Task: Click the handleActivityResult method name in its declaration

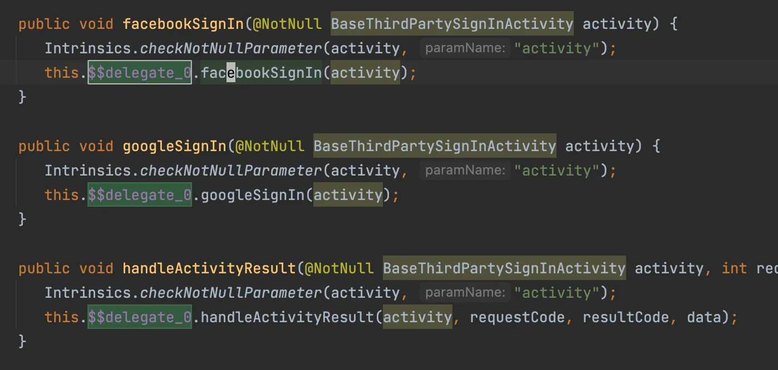Action: (209, 268)
